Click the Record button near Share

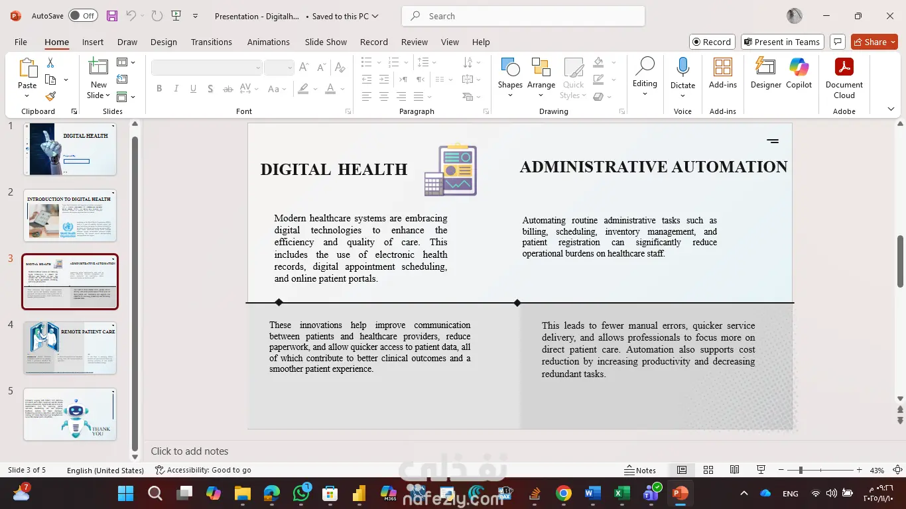(x=712, y=42)
